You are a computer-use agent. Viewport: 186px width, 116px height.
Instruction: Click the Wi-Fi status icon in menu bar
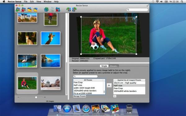[157, 2]
